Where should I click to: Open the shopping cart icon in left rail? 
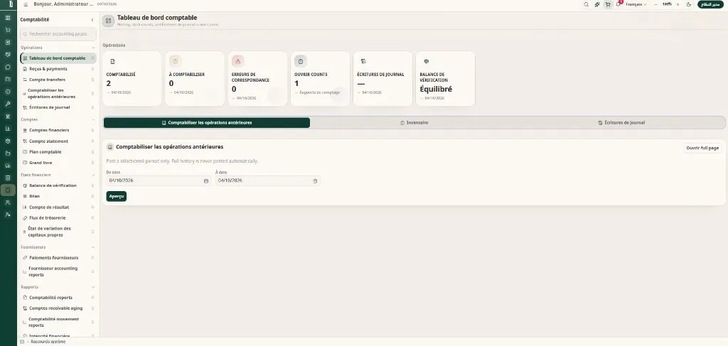click(8, 30)
